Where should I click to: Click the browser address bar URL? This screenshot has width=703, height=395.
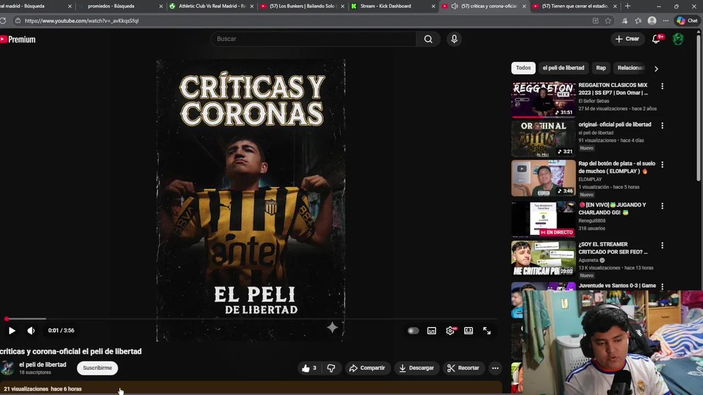pos(81,21)
